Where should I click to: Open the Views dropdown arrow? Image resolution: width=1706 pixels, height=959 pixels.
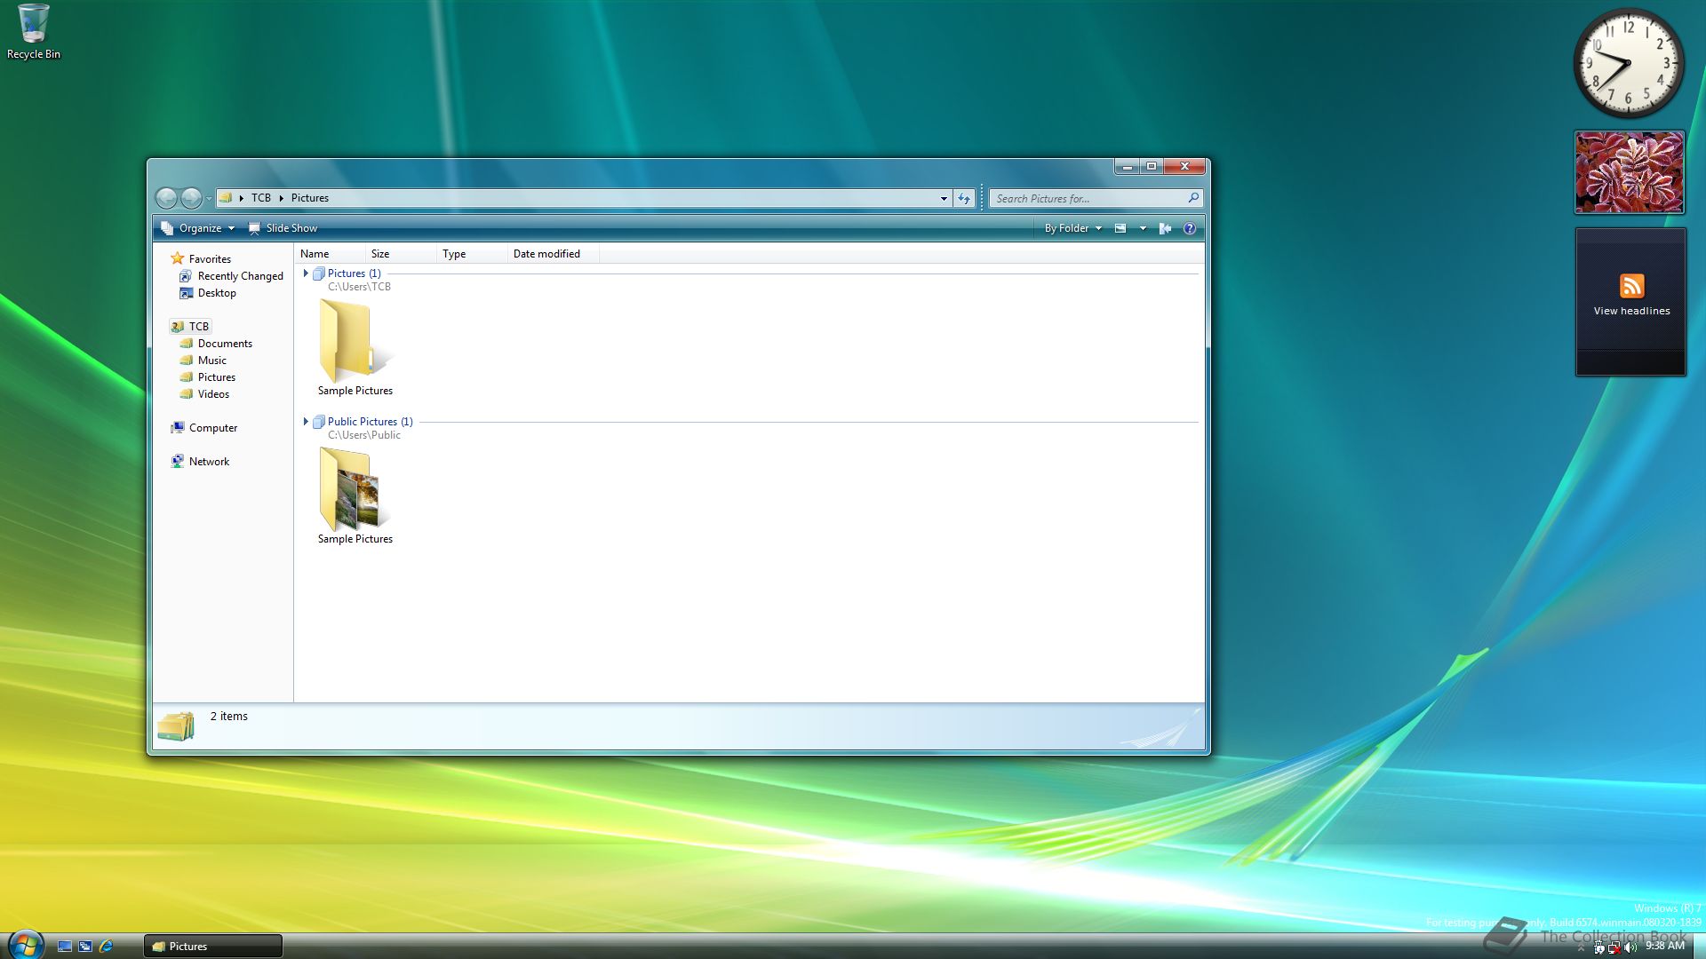pyautogui.click(x=1143, y=228)
